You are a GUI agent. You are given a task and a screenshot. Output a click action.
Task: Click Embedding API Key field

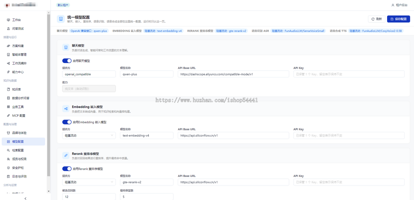click(x=349, y=136)
